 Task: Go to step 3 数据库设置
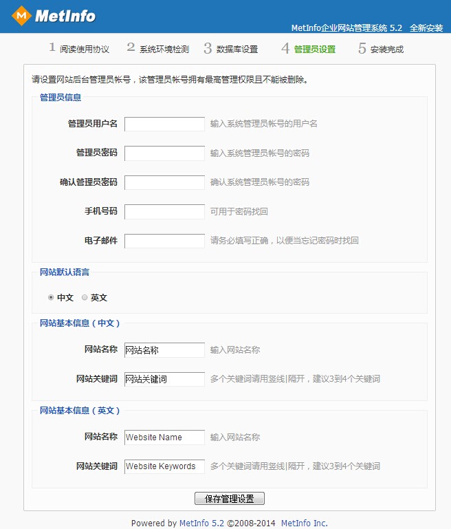point(231,49)
